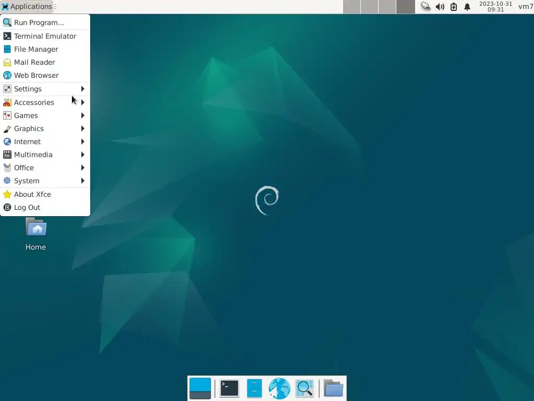Viewport: 534px width, 401px height.
Task: Launch Terminal Emulator from menu
Action: [x=45, y=36]
